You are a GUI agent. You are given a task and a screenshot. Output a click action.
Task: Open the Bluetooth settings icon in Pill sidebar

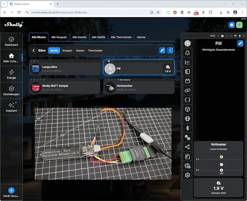(x=187, y=128)
